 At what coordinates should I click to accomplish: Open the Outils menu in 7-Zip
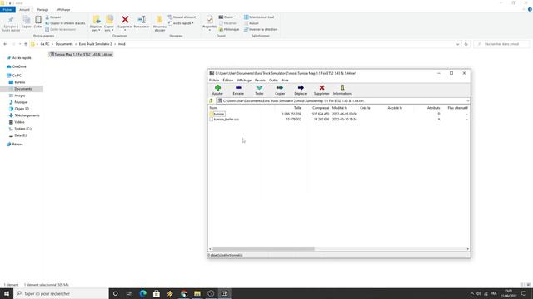(x=273, y=81)
